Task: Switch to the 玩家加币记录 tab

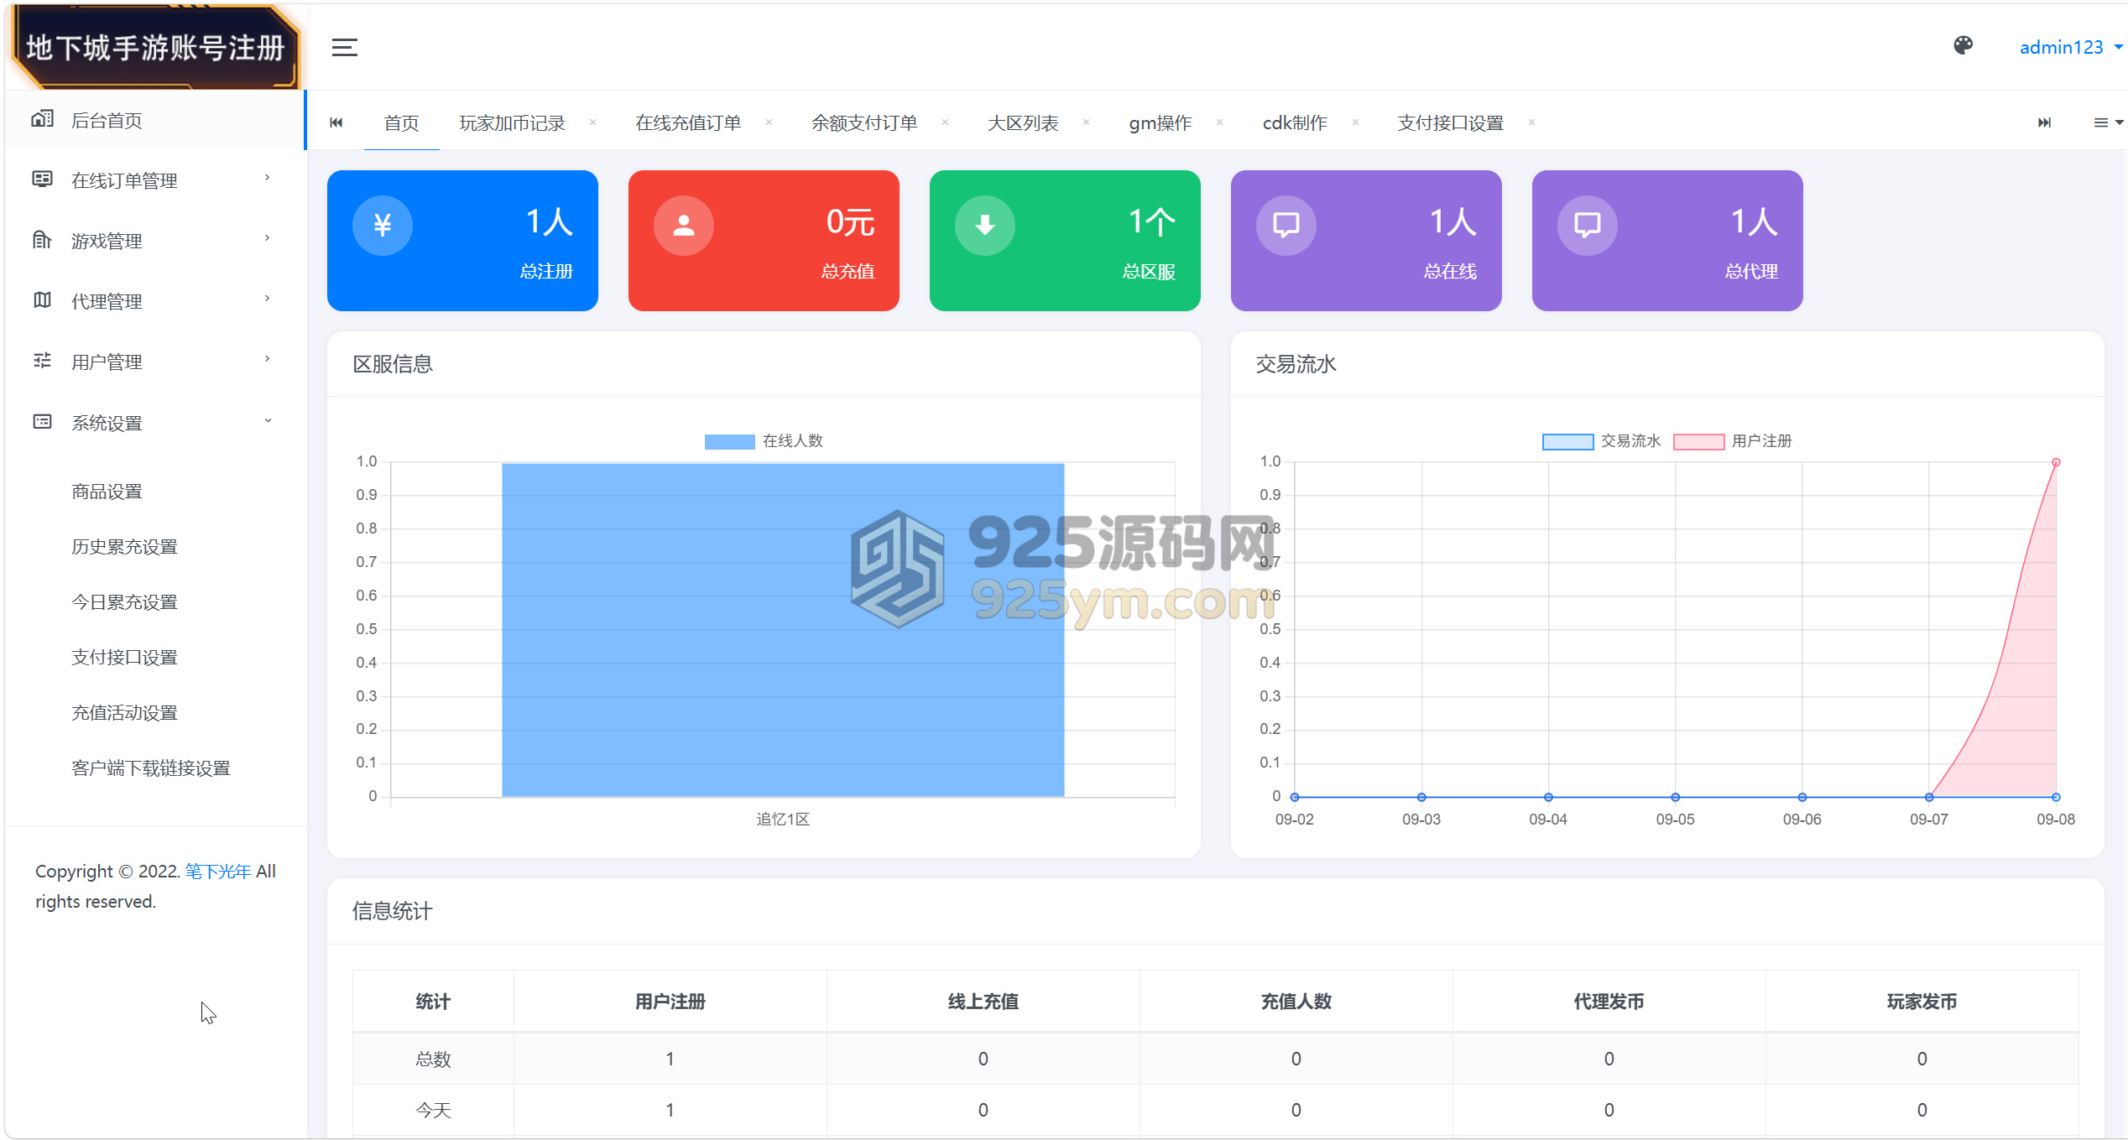Action: click(x=512, y=123)
